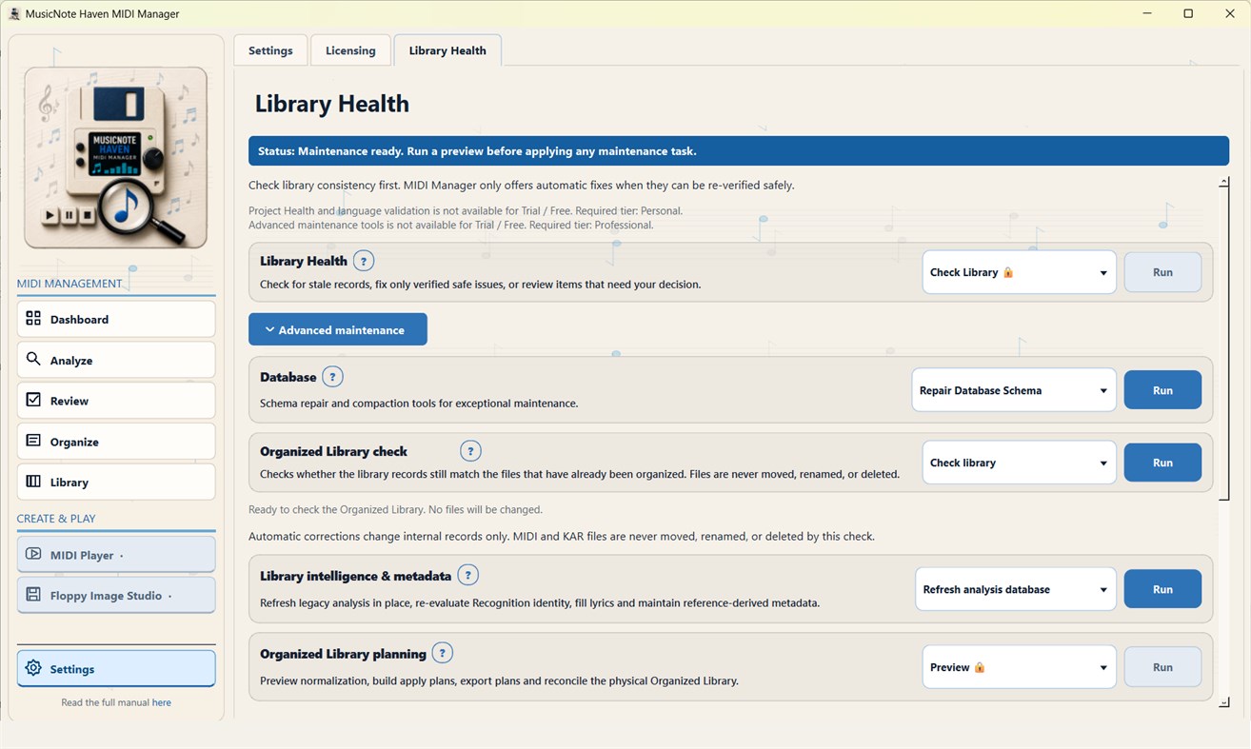Click the scroll-up arrow of the panel scrollbar
The height and width of the screenshot is (749, 1251).
click(1223, 181)
